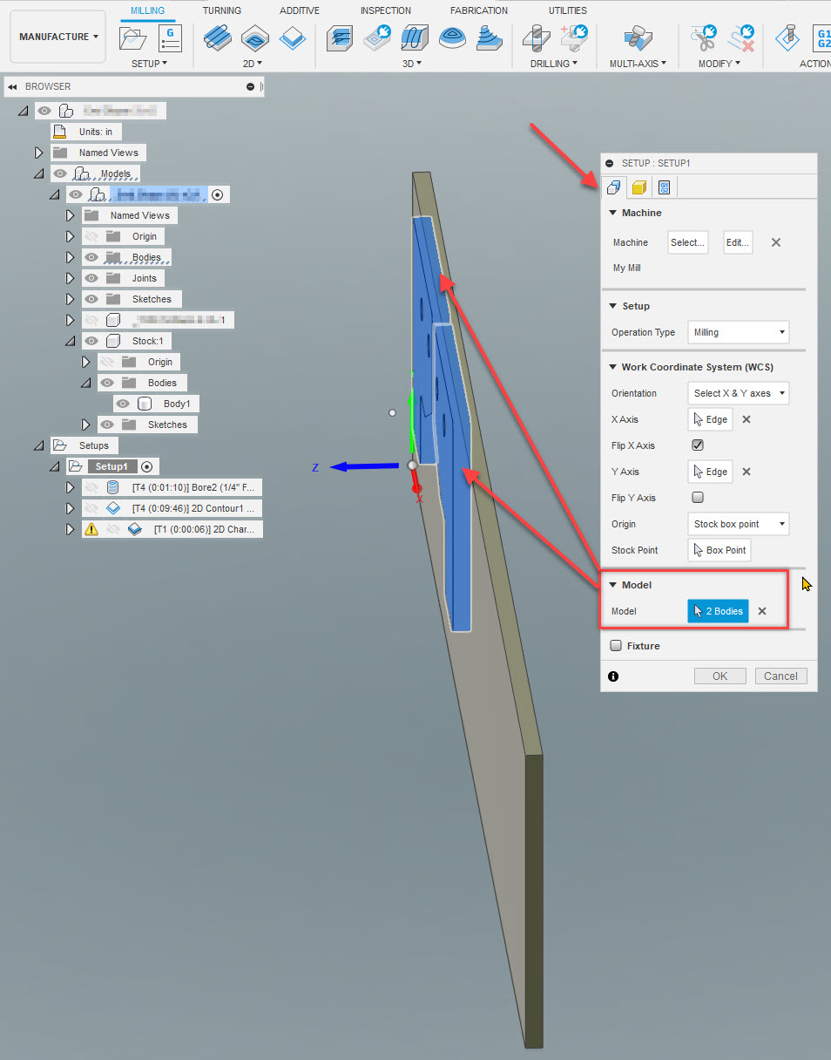831x1060 pixels.
Task: Open the Post Process tab in Setup dialog
Action: pyautogui.click(x=665, y=187)
